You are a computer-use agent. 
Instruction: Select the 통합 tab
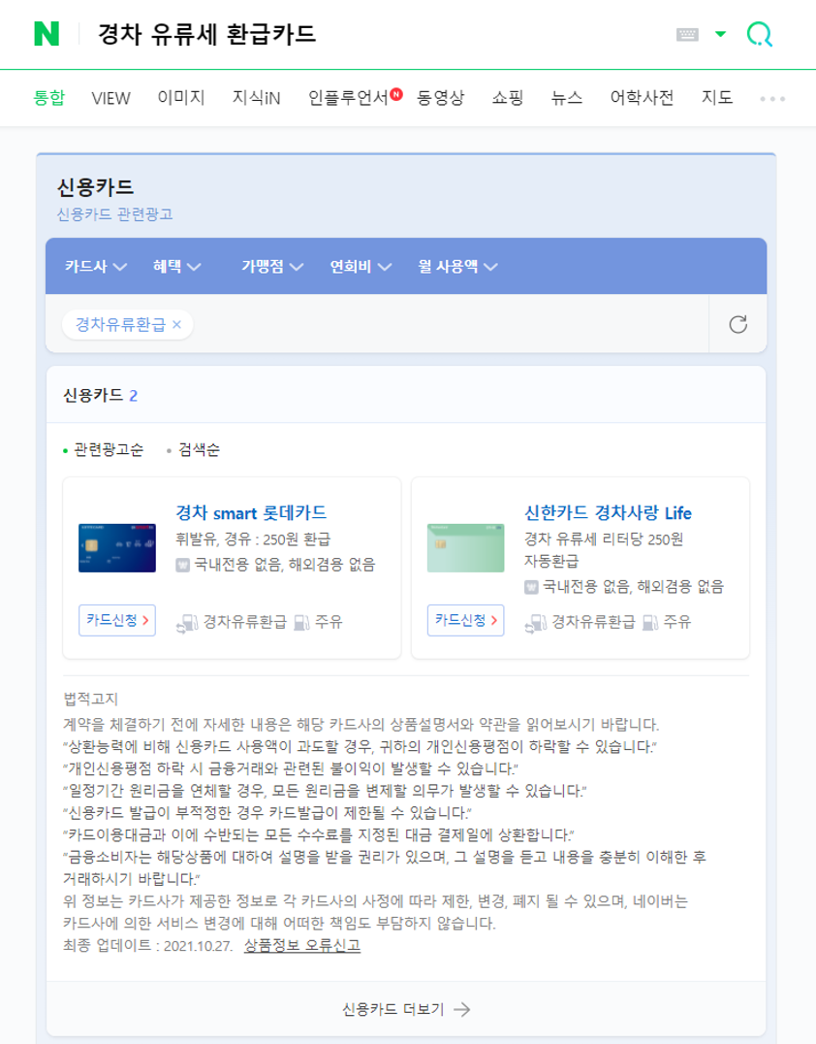pos(49,98)
